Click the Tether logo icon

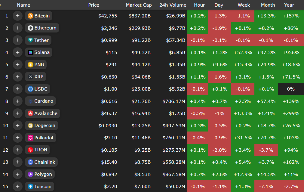[x=30, y=40]
